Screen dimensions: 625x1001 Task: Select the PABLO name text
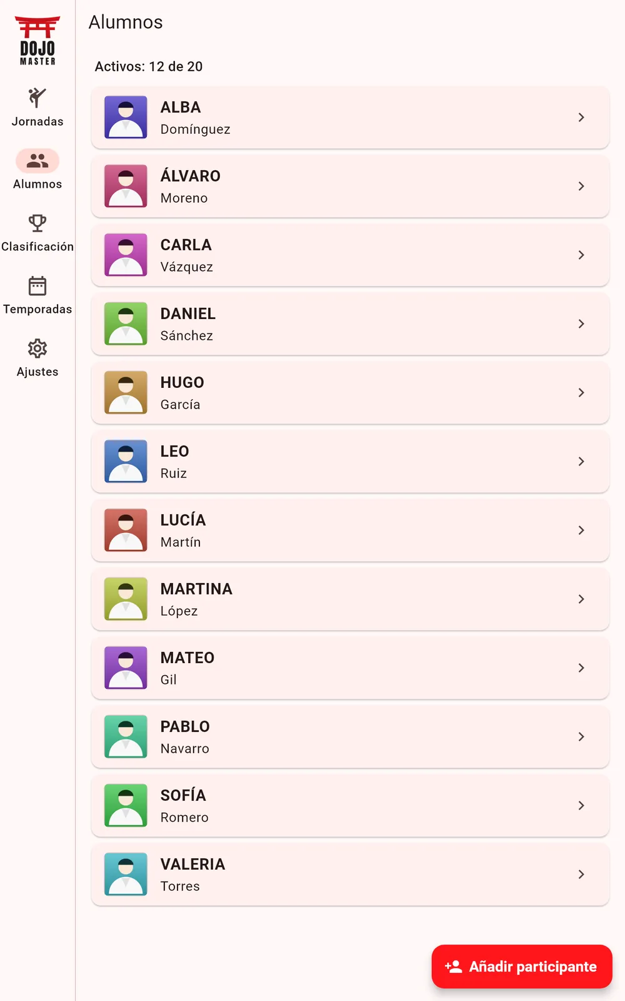[x=185, y=726]
